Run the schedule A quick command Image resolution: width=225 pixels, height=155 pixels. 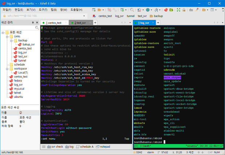85,147
